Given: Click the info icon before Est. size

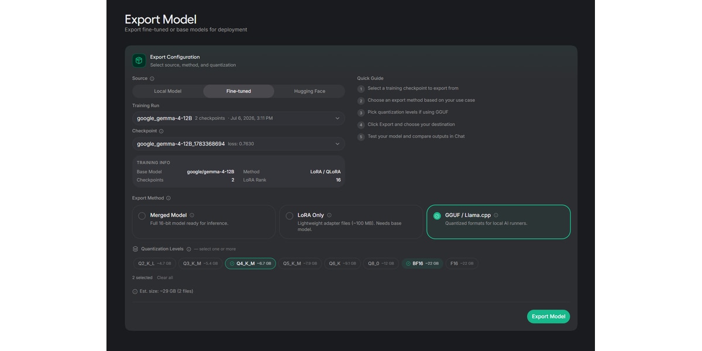Looking at the screenshot, I should point(135,291).
